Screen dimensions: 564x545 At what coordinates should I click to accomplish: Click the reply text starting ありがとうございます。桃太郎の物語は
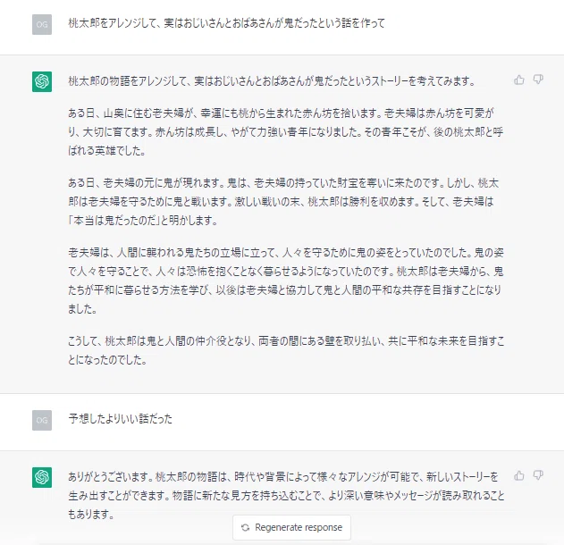click(286, 495)
